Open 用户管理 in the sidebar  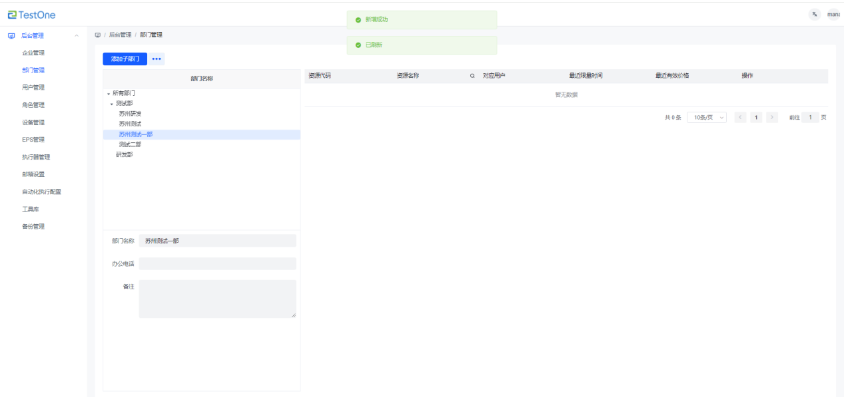[33, 87]
